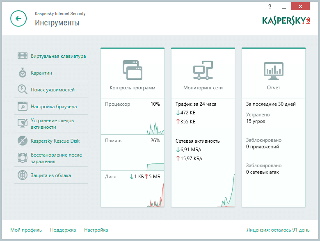Click uploaded traffic 355 КБ
Viewport: 320px width, 241px height.
pos(186,121)
